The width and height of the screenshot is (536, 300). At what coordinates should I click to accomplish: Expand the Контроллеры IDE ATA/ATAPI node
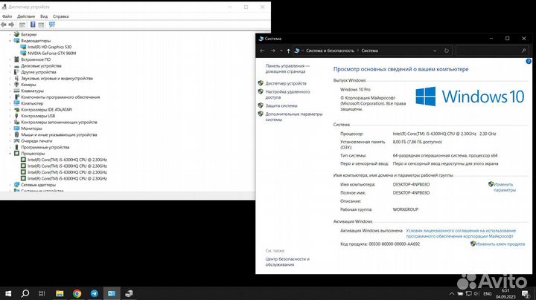click(10, 110)
